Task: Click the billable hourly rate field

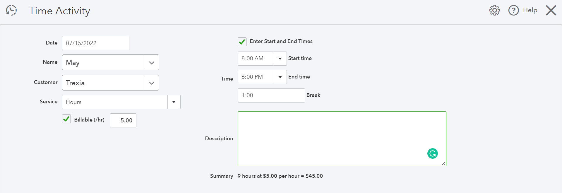Action: [123, 120]
